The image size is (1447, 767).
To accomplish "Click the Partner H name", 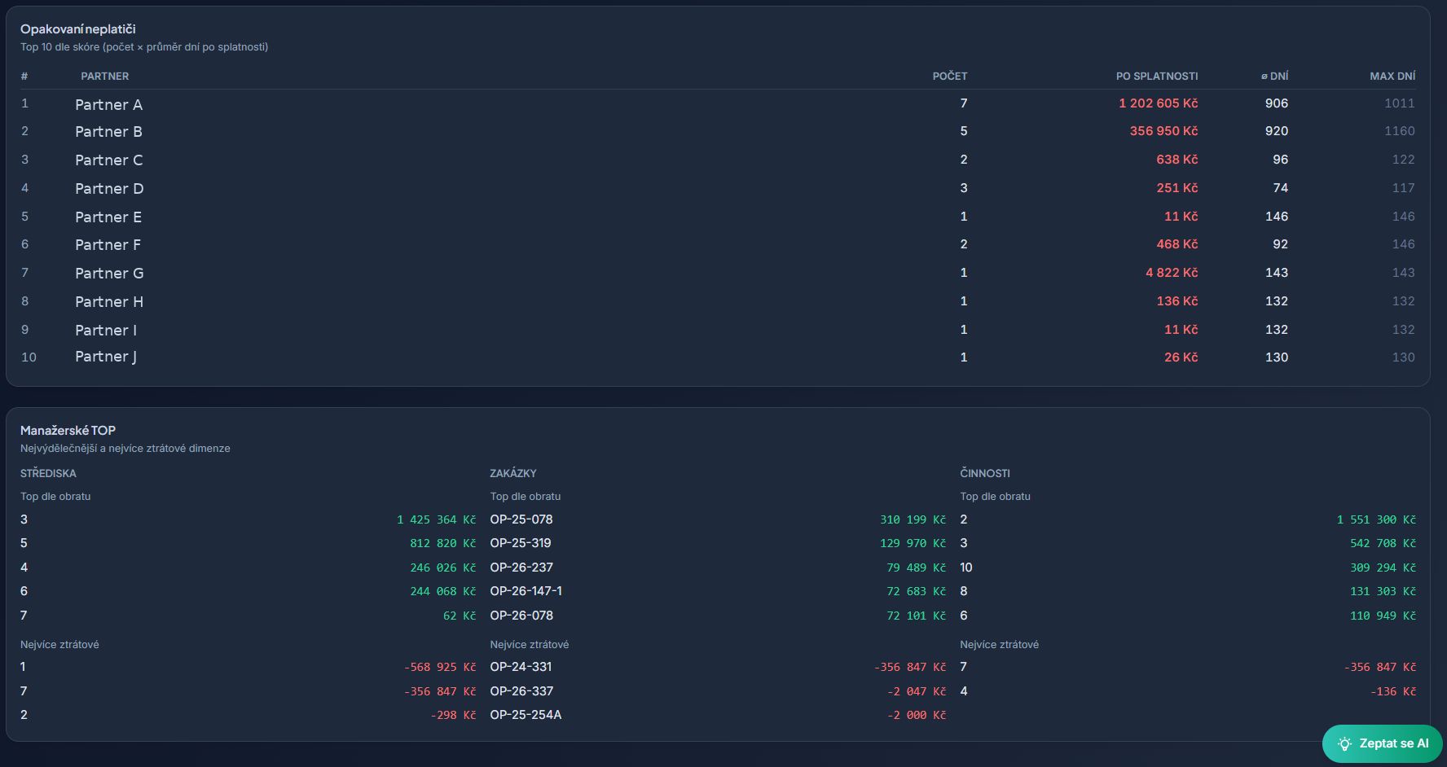I will pyautogui.click(x=109, y=301).
